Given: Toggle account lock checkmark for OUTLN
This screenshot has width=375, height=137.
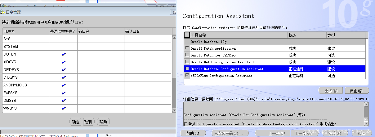Looking at the screenshot, I should tap(64, 54).
